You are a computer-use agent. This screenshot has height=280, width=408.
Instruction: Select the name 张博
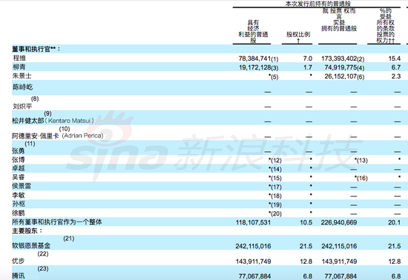point(19,159)
